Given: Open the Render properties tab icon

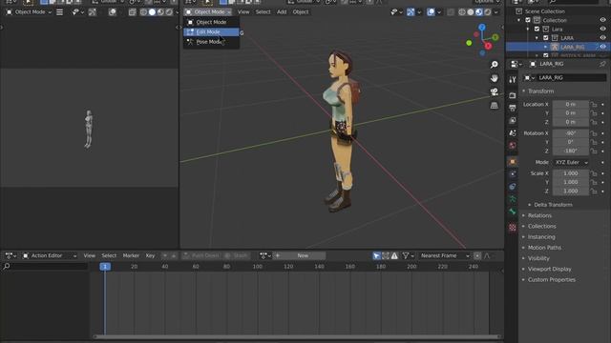Looking at the screenshot, I should tap(513, 95).
